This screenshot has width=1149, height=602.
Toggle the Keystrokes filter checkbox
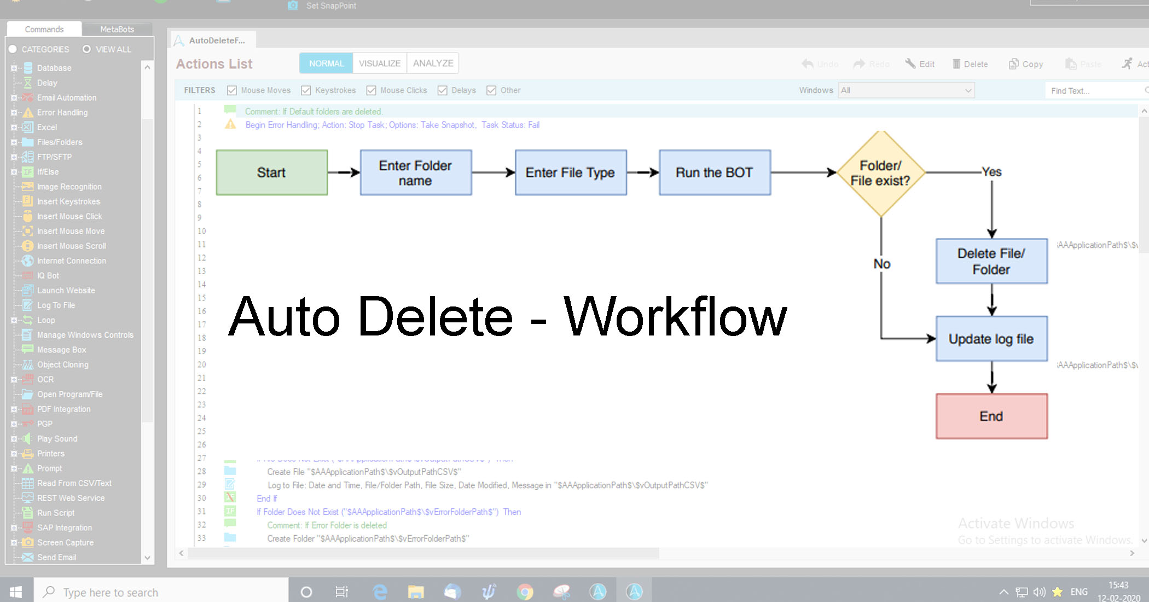click(x=306, y=90)
